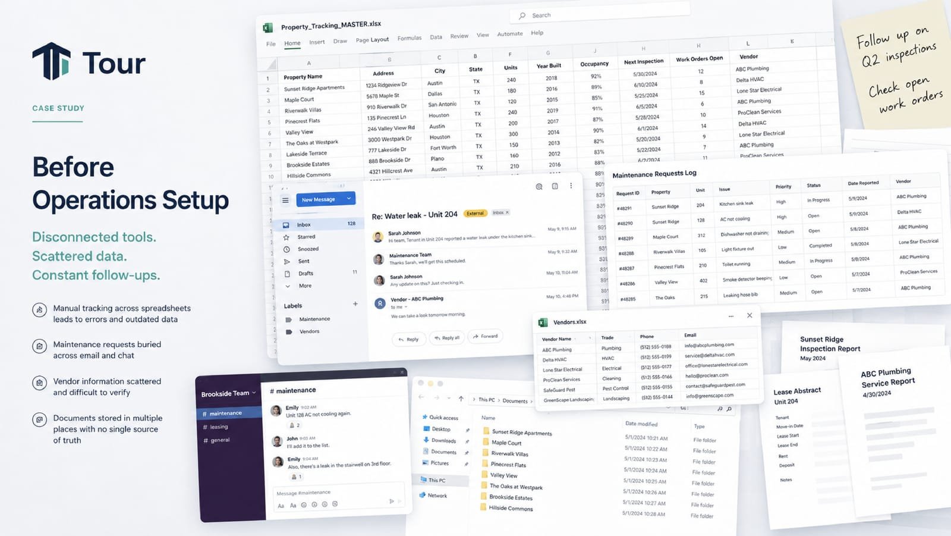Click the Reply button
Viewport: 951px width, 536px height.
[x=408, y=339]
